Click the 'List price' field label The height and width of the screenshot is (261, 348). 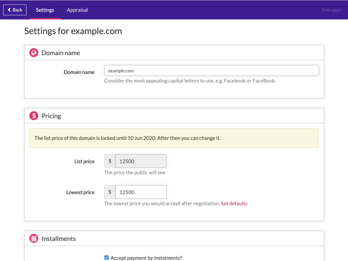(84, 161)
